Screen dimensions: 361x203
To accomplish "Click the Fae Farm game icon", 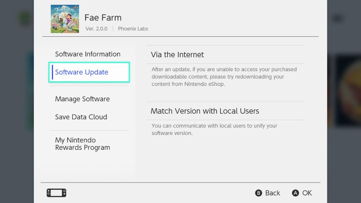I will click(65, 19).
